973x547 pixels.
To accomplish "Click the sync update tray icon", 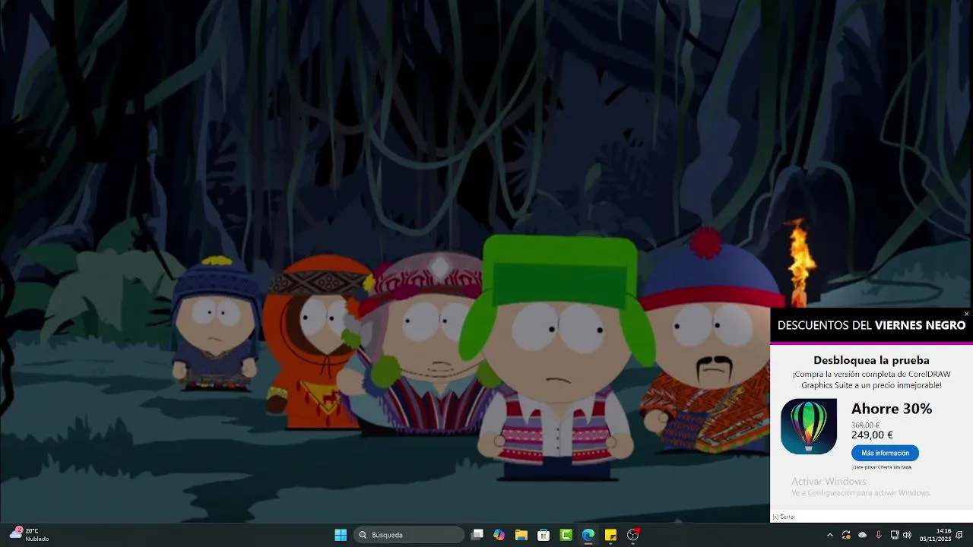I will [846, 535].
